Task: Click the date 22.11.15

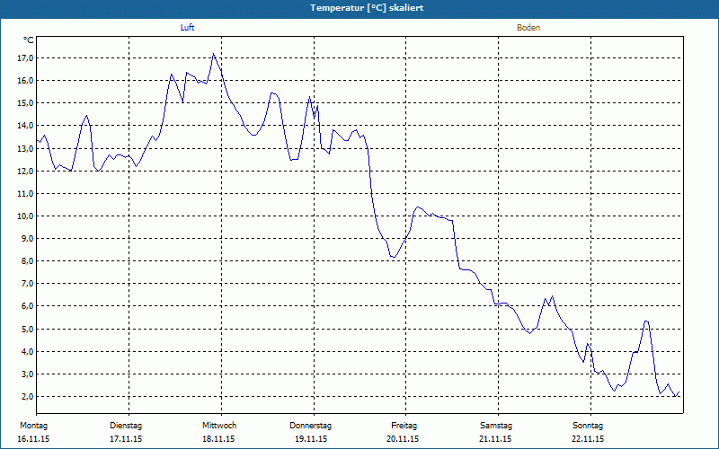Action: [588, 439]
